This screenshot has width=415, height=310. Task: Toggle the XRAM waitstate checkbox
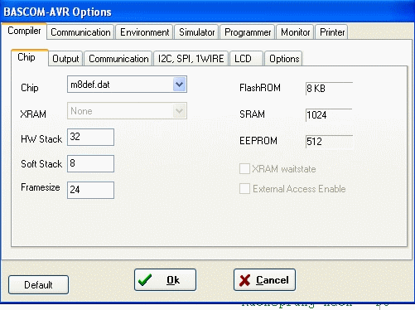(x=244, y=168)
